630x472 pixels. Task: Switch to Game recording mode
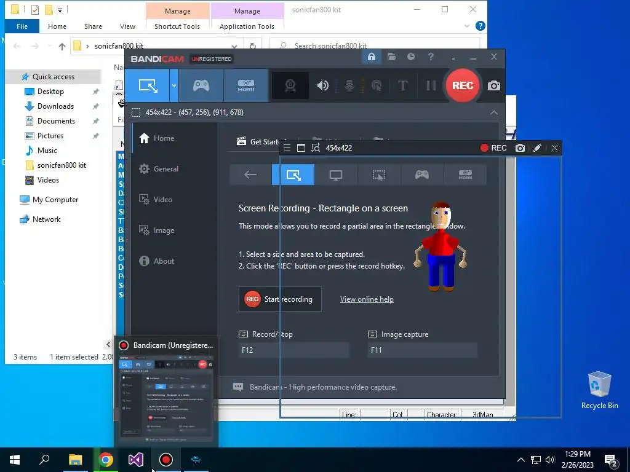[201, 85]
